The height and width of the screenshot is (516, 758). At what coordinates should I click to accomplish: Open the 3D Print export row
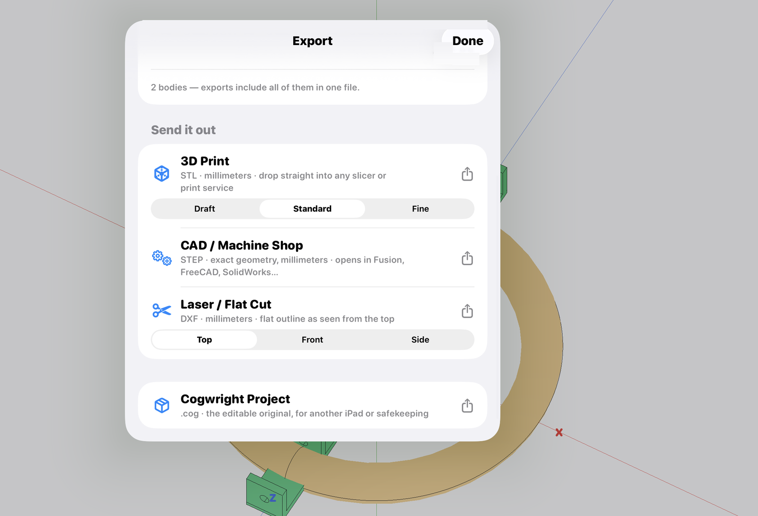(x=313, y=174)
